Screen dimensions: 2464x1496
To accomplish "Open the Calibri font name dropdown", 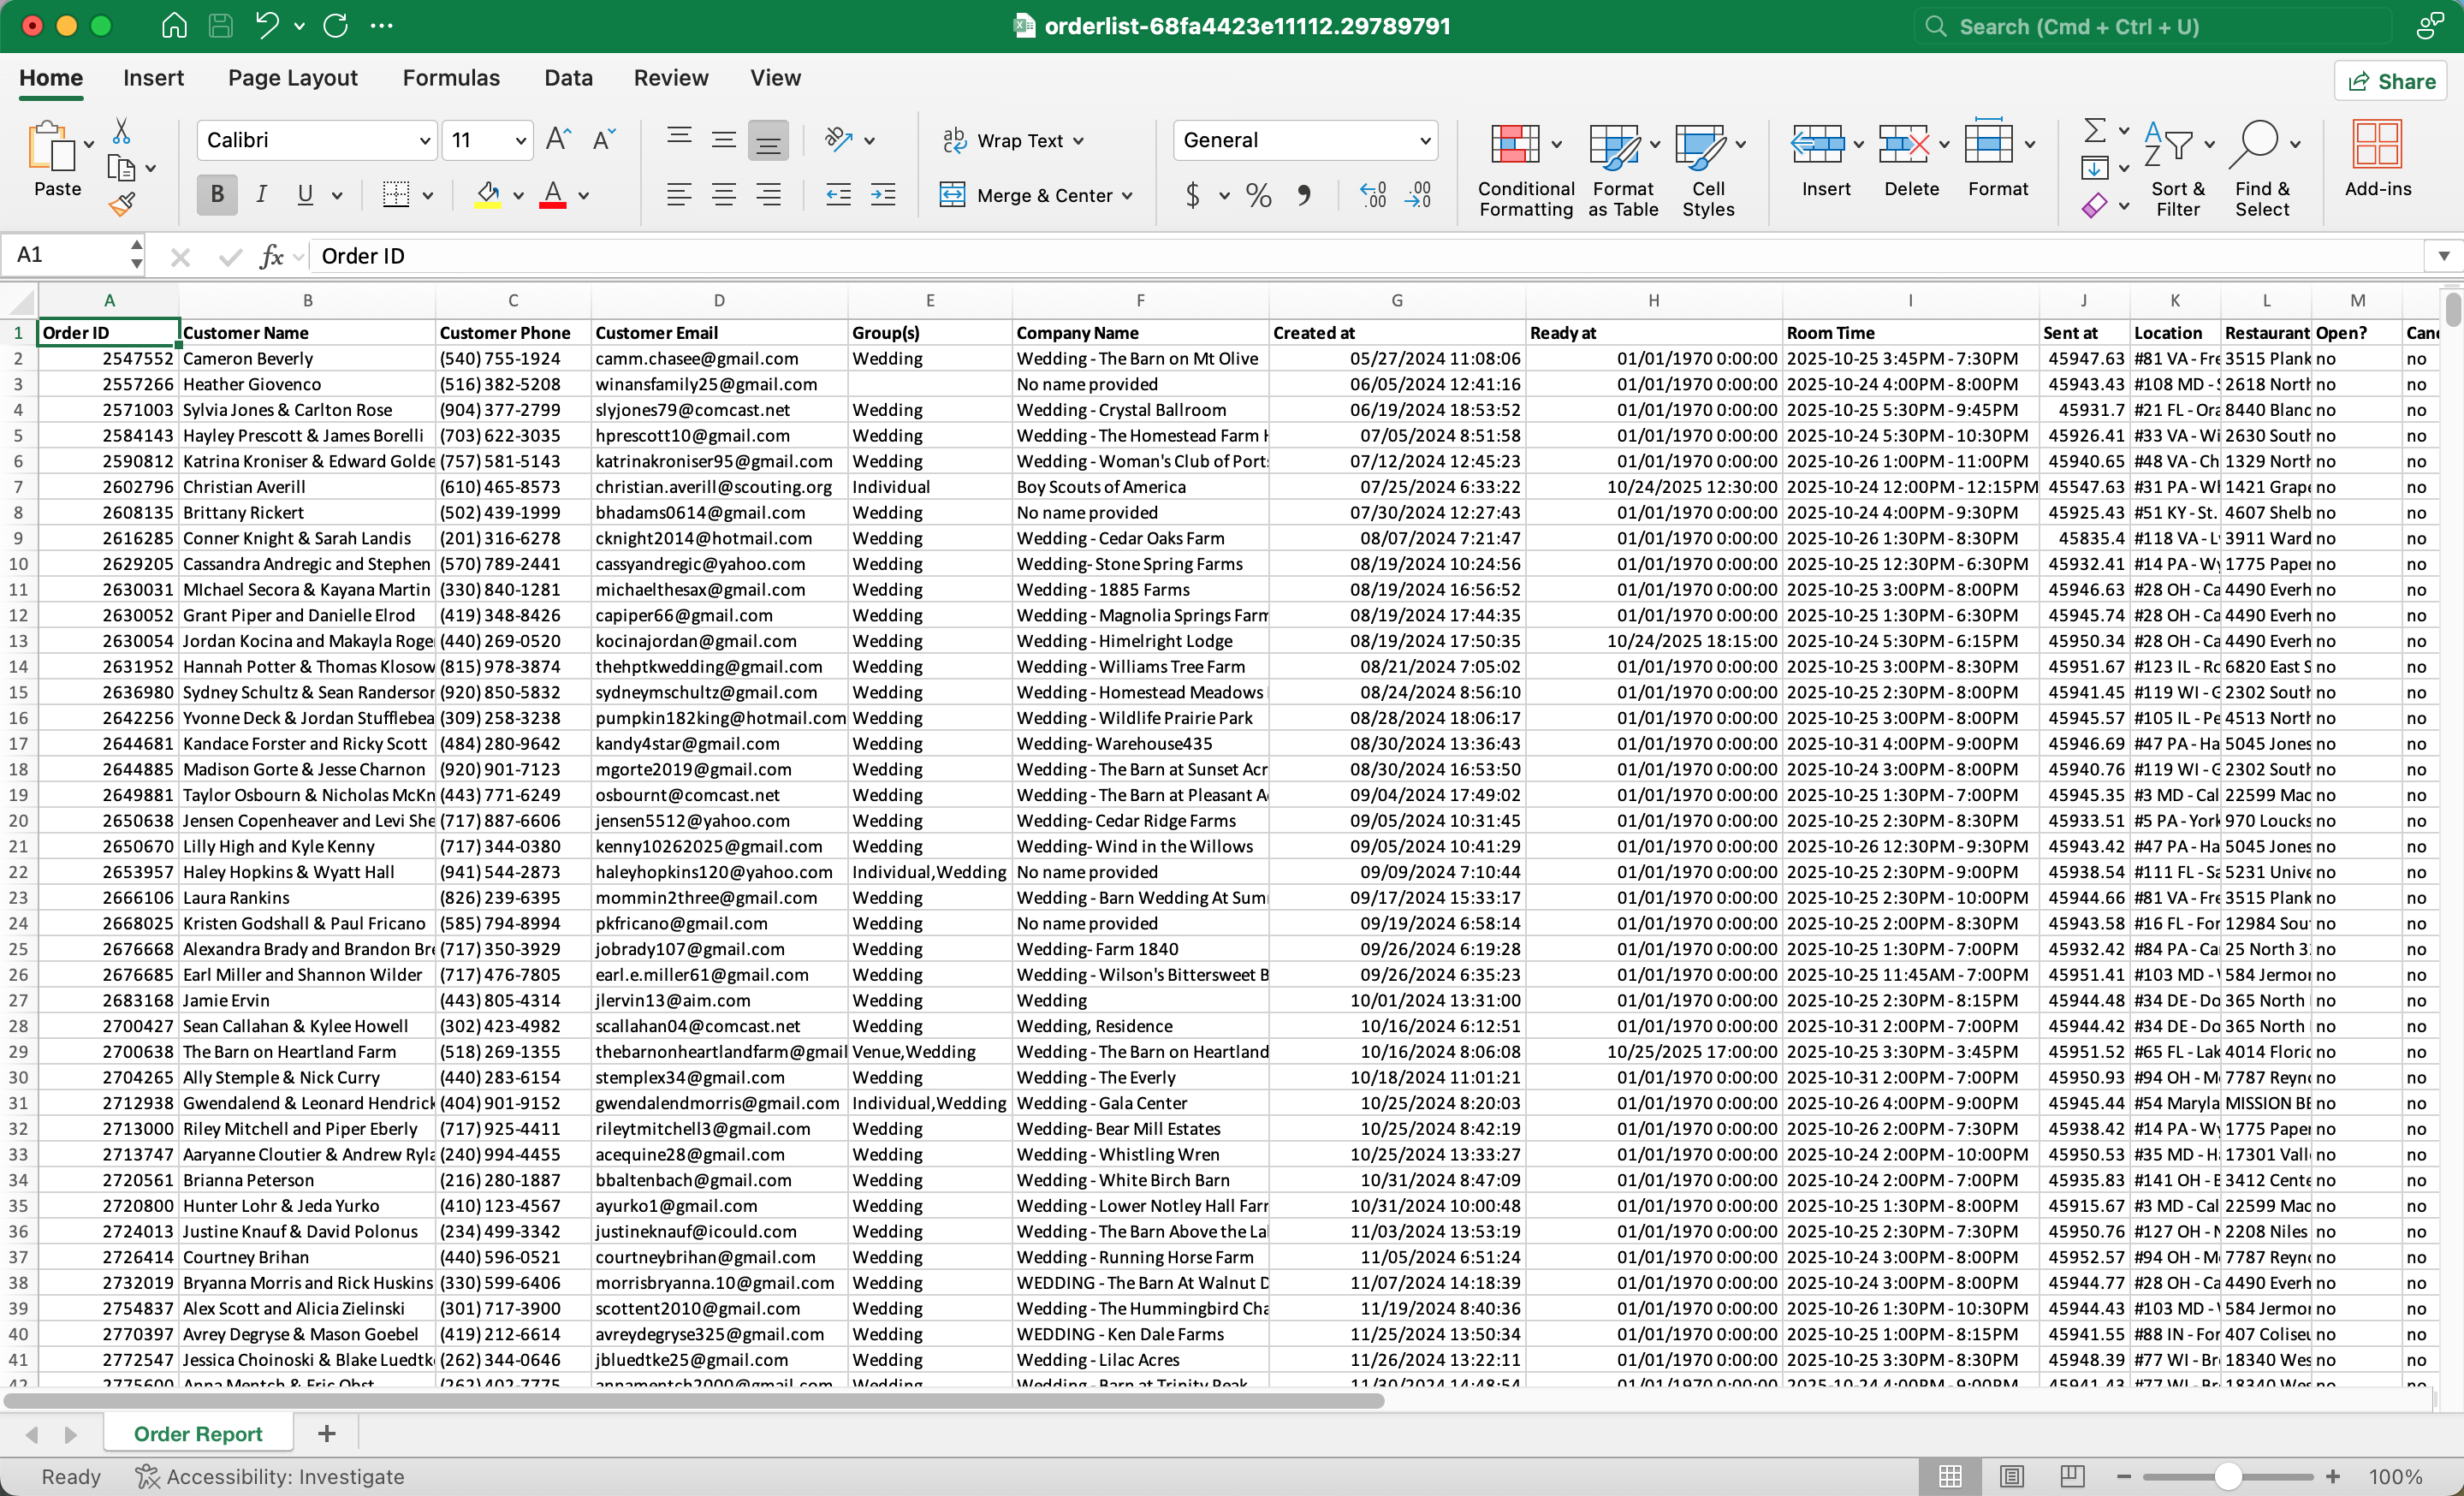I will point(426,141).
